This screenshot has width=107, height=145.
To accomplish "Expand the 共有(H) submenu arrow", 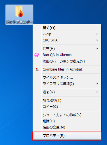I will [x=97, y=49].
